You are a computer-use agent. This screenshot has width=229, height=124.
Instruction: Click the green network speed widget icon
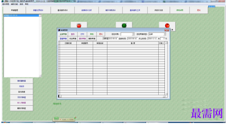56,118
